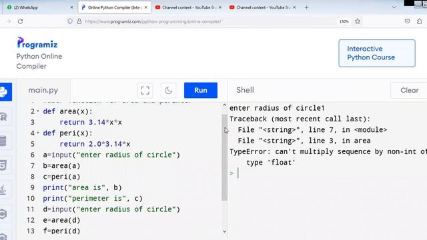427x240 pixels.
Task: Click line 8 c=peri(a)
Action: pos(61,177)
